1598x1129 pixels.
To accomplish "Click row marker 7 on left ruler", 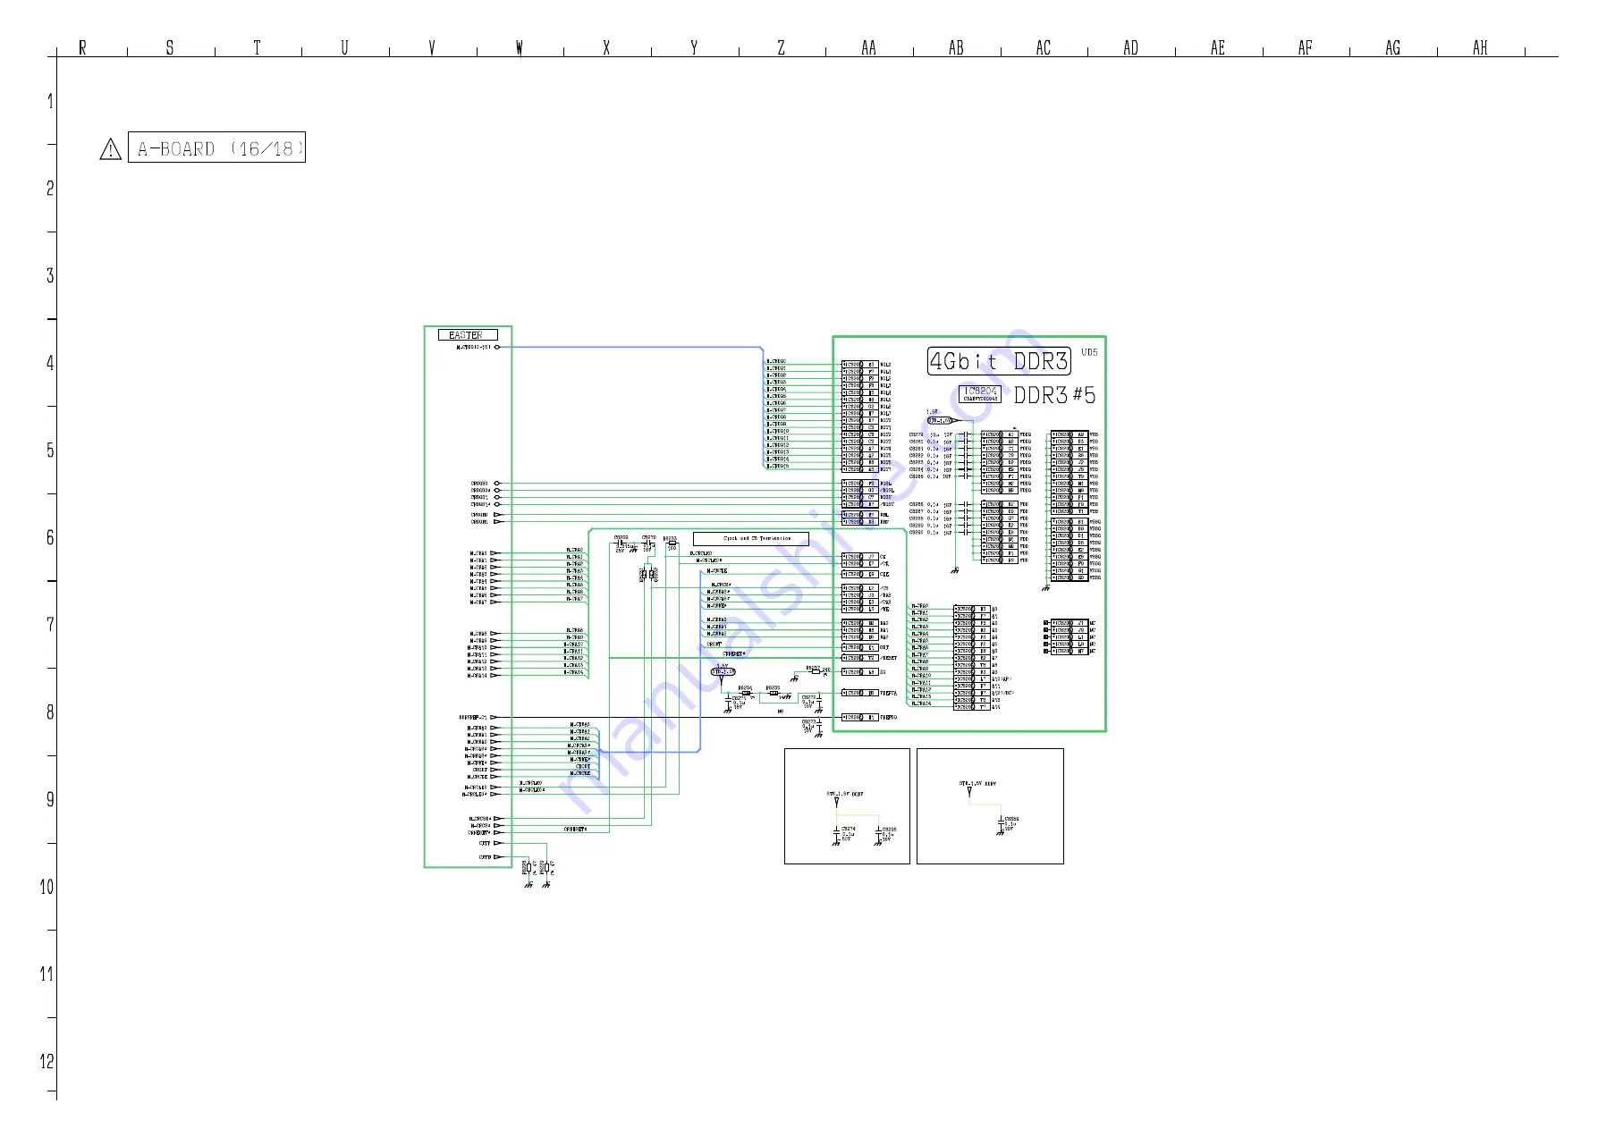I will click(50, 625).
